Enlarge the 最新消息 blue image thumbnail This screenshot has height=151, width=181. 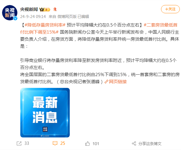[x=45, y=113]
